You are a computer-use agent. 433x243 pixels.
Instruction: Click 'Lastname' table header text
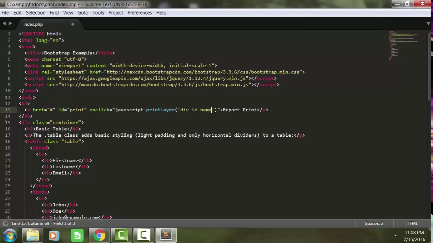pyautogui.click(x=64, y=167)
